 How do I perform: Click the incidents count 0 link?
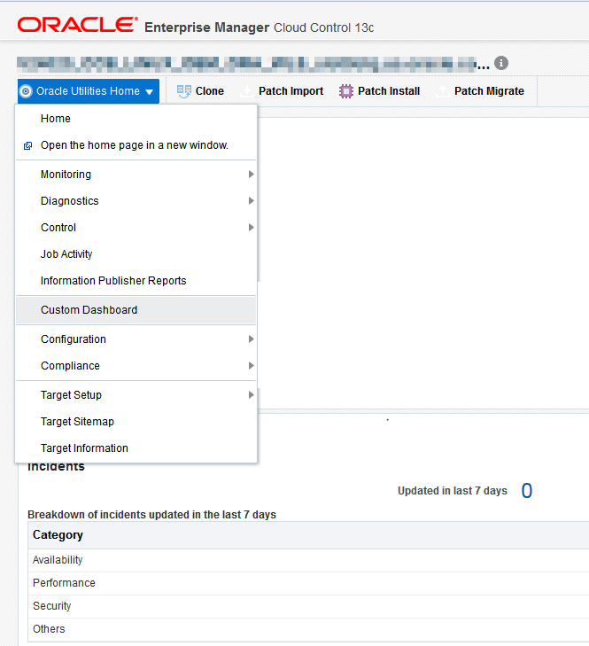coord(527,491)
